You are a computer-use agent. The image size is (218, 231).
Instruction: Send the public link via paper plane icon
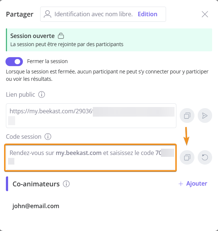tap(205, 115)
